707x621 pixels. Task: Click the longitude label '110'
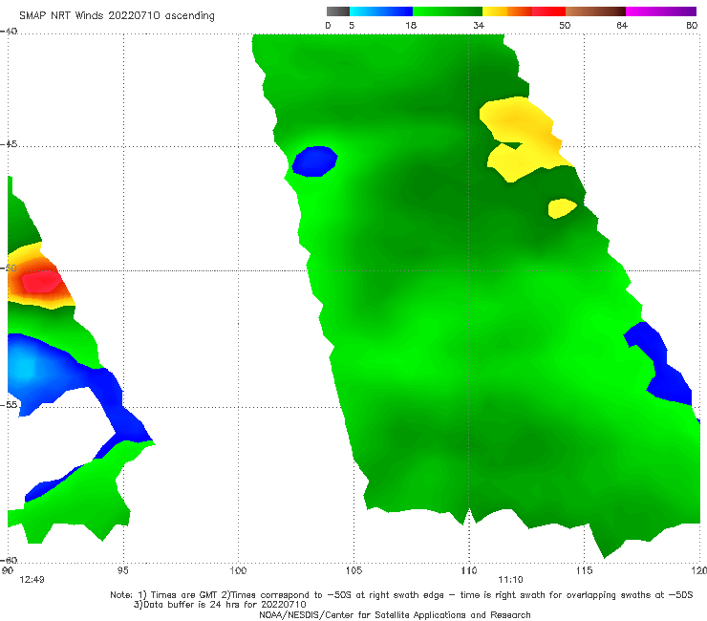coord(469,570)
